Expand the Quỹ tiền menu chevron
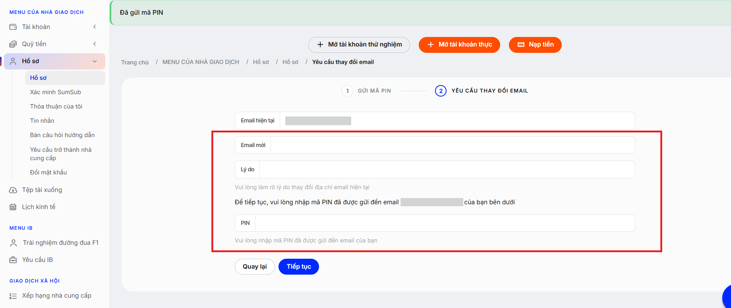The width and height of the screenshot is (731, 308). click(95, 44)
